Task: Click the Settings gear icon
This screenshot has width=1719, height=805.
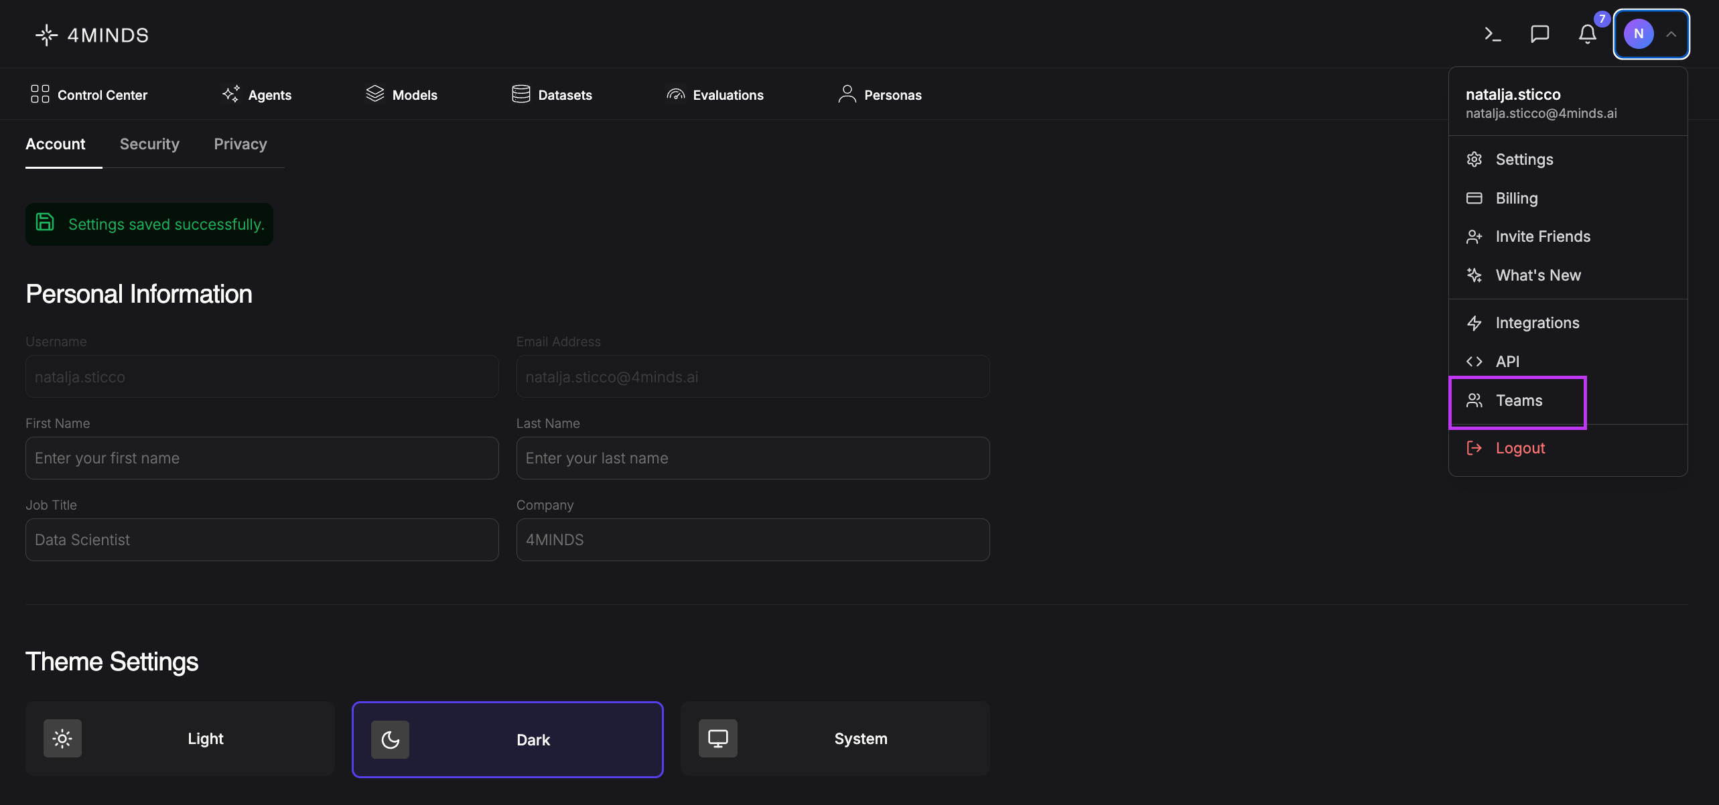Action: 1474,159
